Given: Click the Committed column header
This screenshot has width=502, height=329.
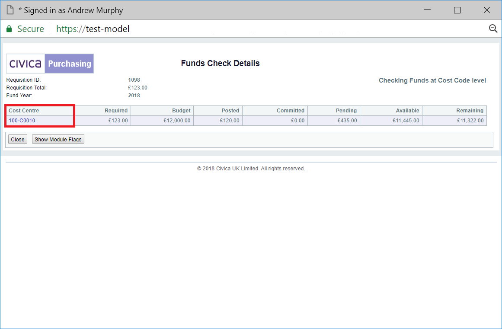Looking at the screenshot, I should coord(291,111).
